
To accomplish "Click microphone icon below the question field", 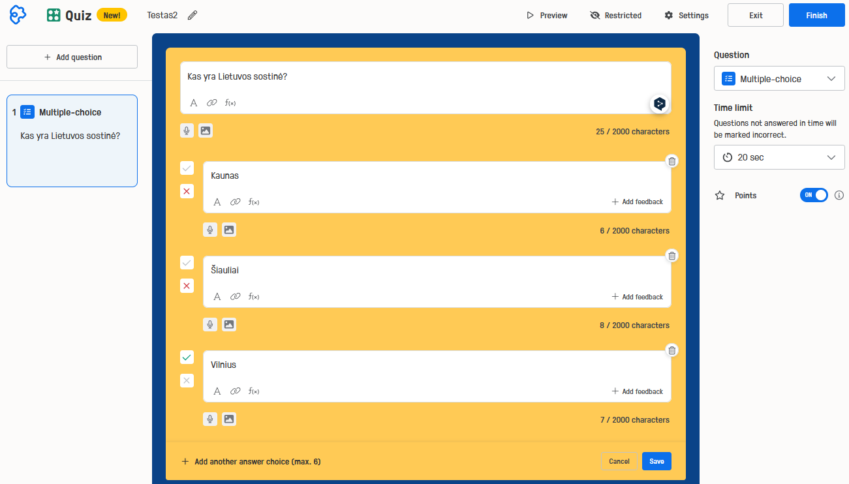I will (x=187, y=131).
